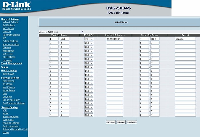Open the DMZ settings link

[x=5, y=93]
